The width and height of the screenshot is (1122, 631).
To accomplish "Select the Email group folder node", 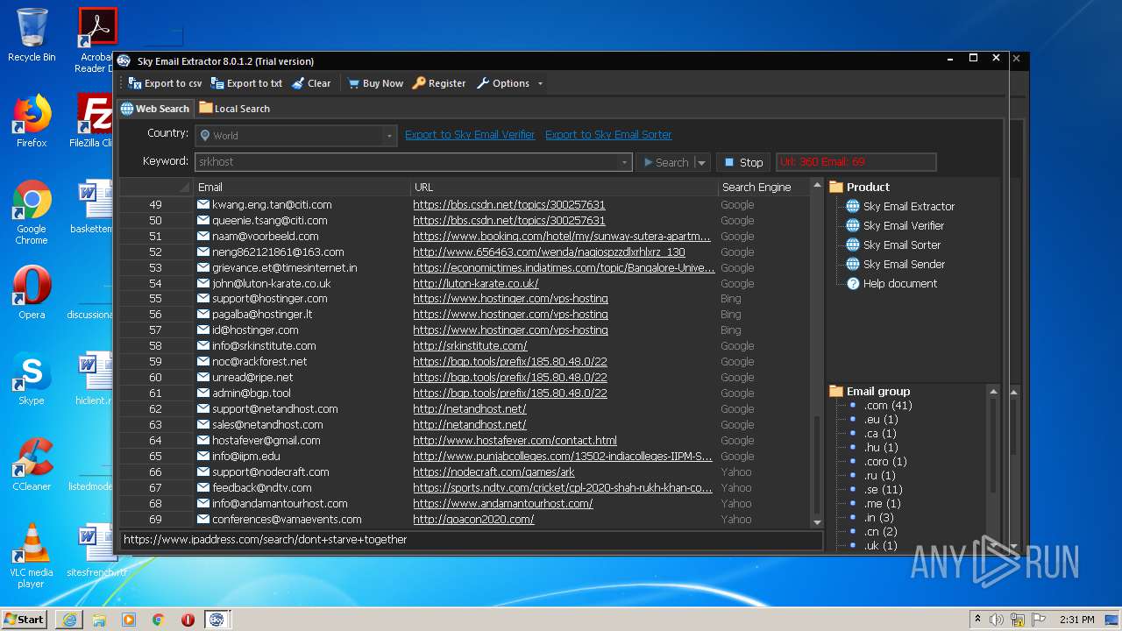I will (x=870, y=392).
